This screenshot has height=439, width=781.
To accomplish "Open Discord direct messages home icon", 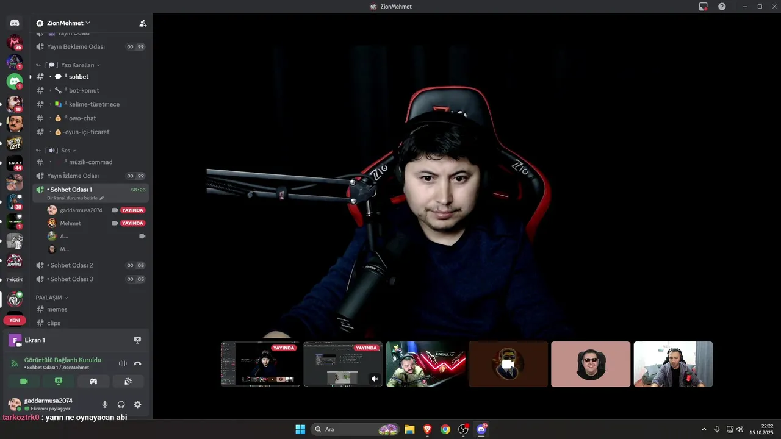I will point(15,23).
